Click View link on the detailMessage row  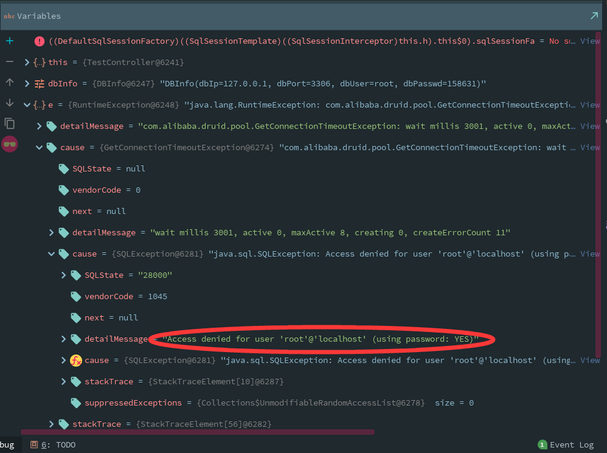pyautogui.click(x=589, y=126)
